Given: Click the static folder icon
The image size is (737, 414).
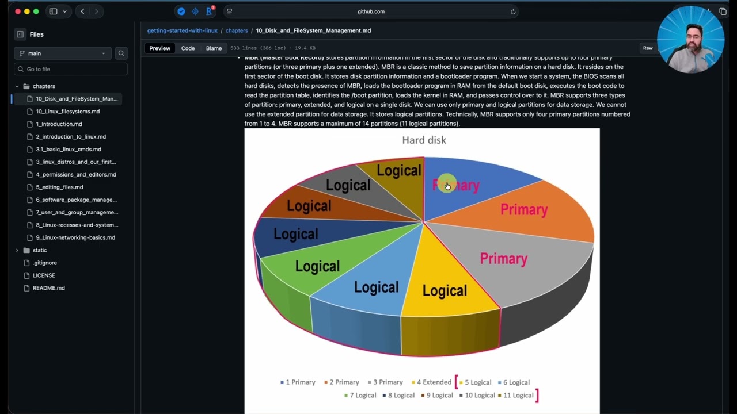Looking at the screenshot, I should 26,250.
